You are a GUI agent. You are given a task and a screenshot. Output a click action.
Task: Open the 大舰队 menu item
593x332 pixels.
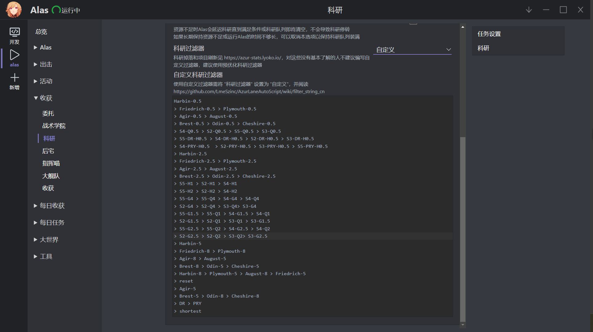[x=51, y=176]
